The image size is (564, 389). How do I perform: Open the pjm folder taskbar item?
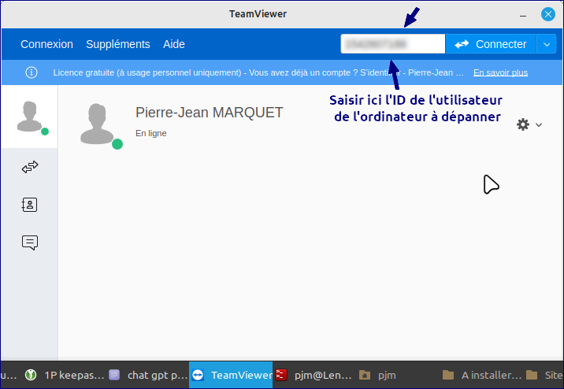click(x=377, y=375)
